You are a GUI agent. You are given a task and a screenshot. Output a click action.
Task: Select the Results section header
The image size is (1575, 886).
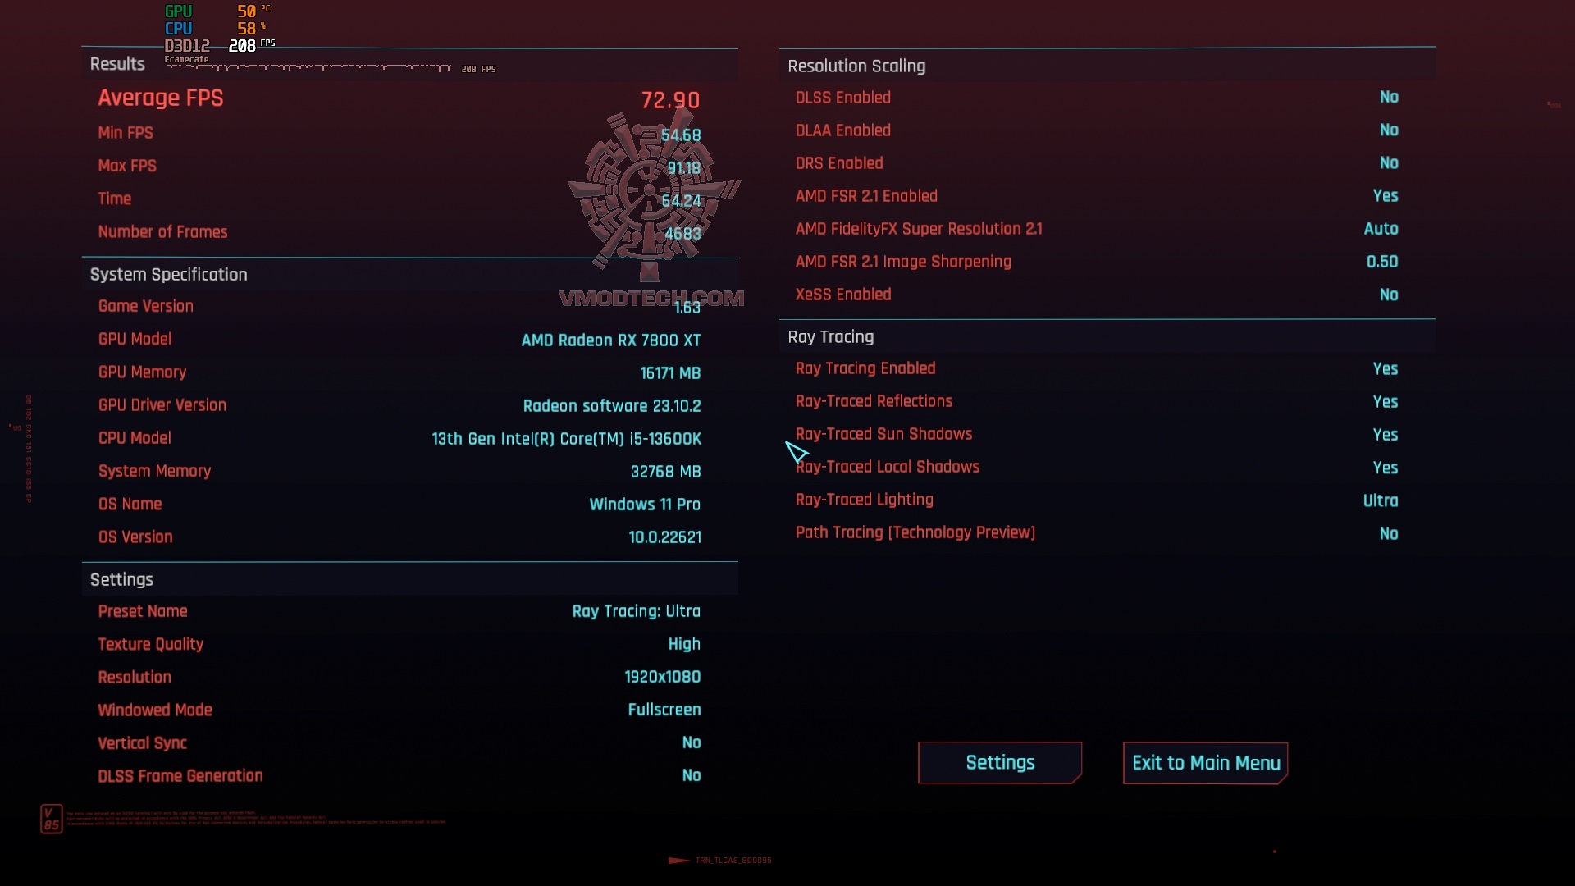click(x=118, y=62)
